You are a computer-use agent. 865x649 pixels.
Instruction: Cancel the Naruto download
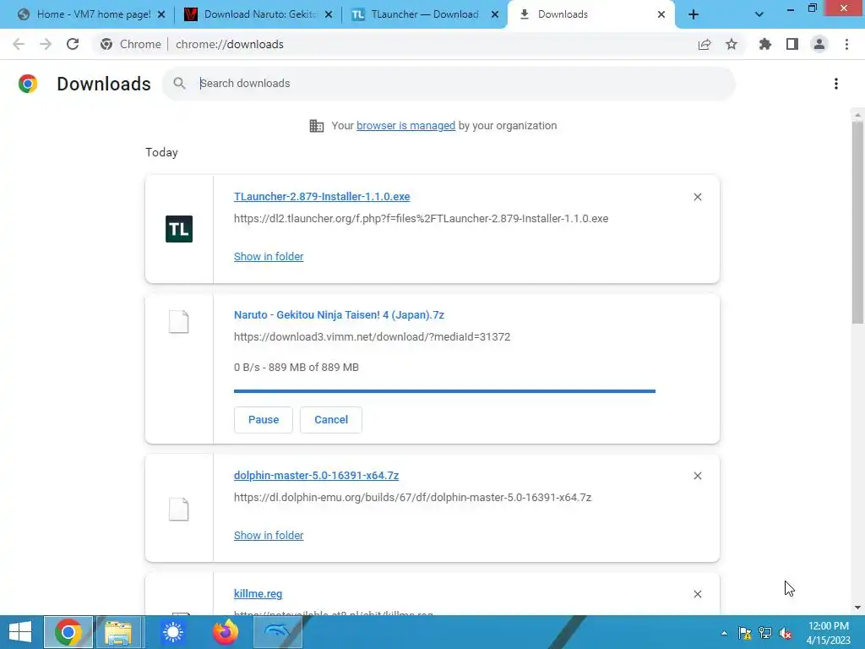pyautogui.click(x=331, y=420)
